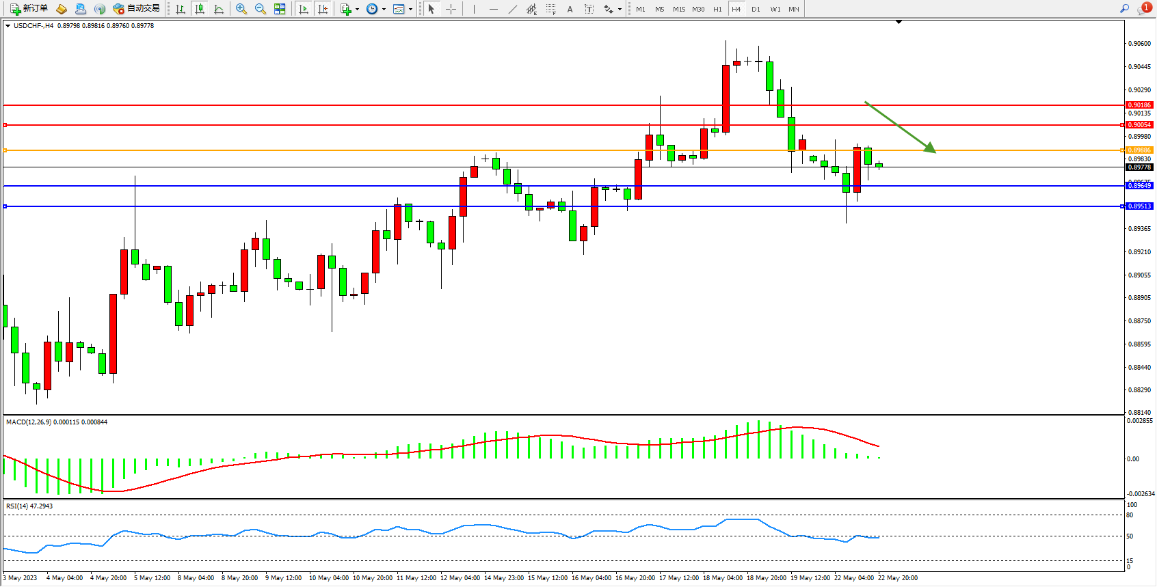The image size is (1157, 587).
Task: Open the chat notifications icon
Action: pos(1143,9)
